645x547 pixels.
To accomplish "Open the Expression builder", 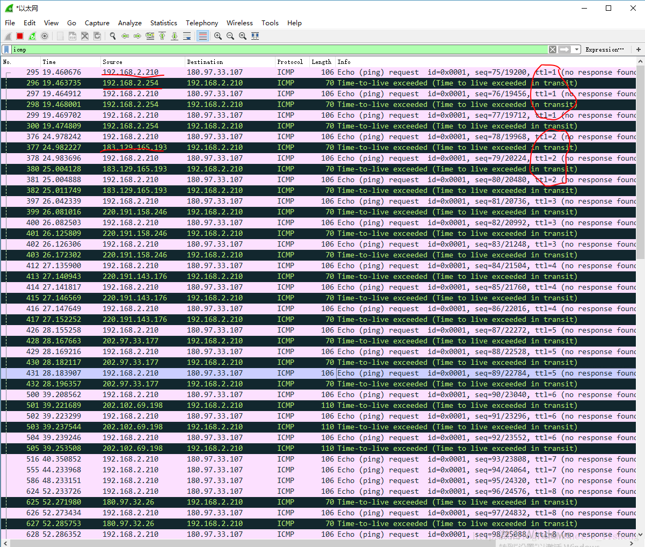I will [605, 49].
